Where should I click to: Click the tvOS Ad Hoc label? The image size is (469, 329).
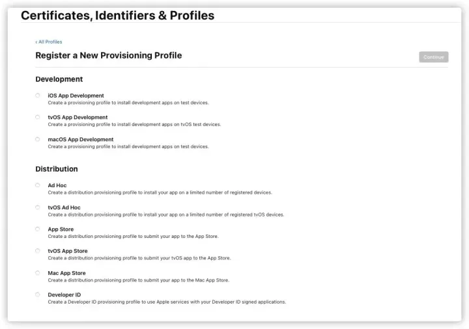coord(64,207)
